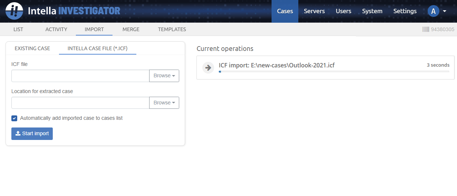457x196 pixels.
Task: Open the Browse dropdown for extracted case location
Action: tap(164, 103)
